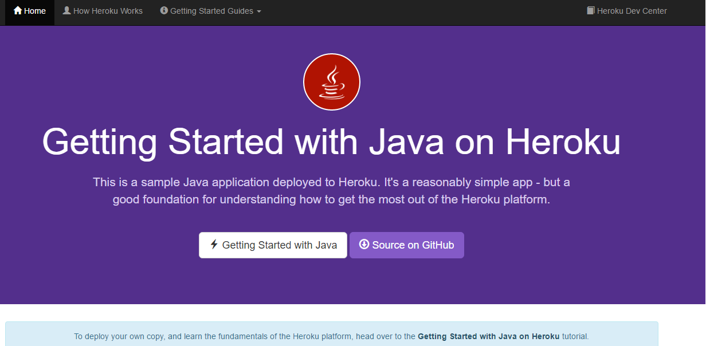
Task: Navigate to Heroku Dev Center
Action: pos(626,10)
